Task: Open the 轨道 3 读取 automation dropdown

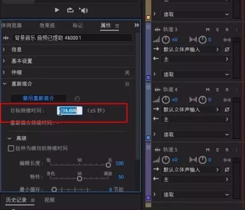Action: (x=196, y=74)
